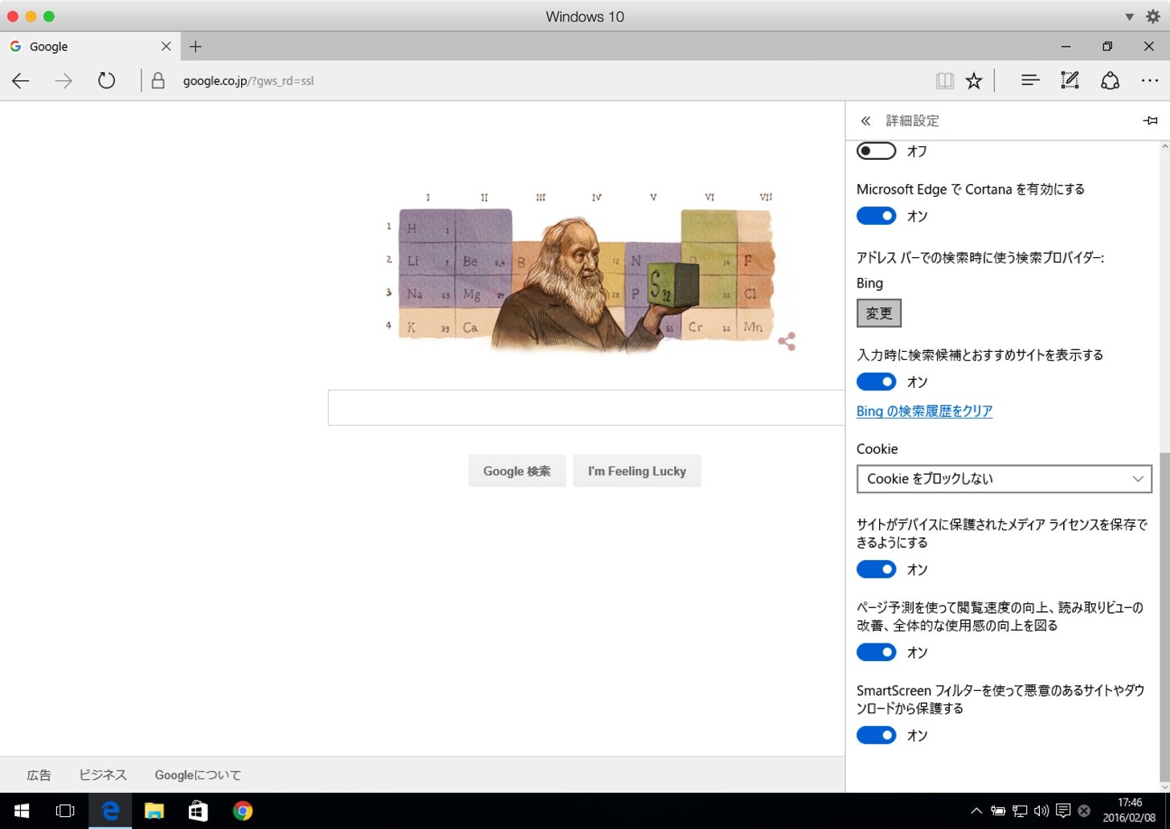Click the network tray icon

click(x=1020, y=811)
